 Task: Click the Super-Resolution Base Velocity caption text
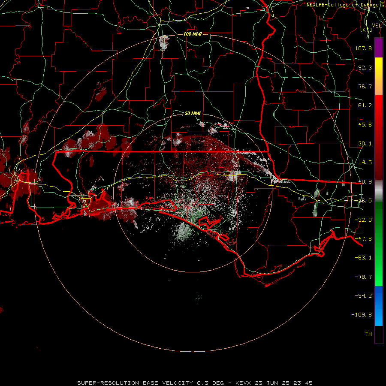(x=195, y=383)
